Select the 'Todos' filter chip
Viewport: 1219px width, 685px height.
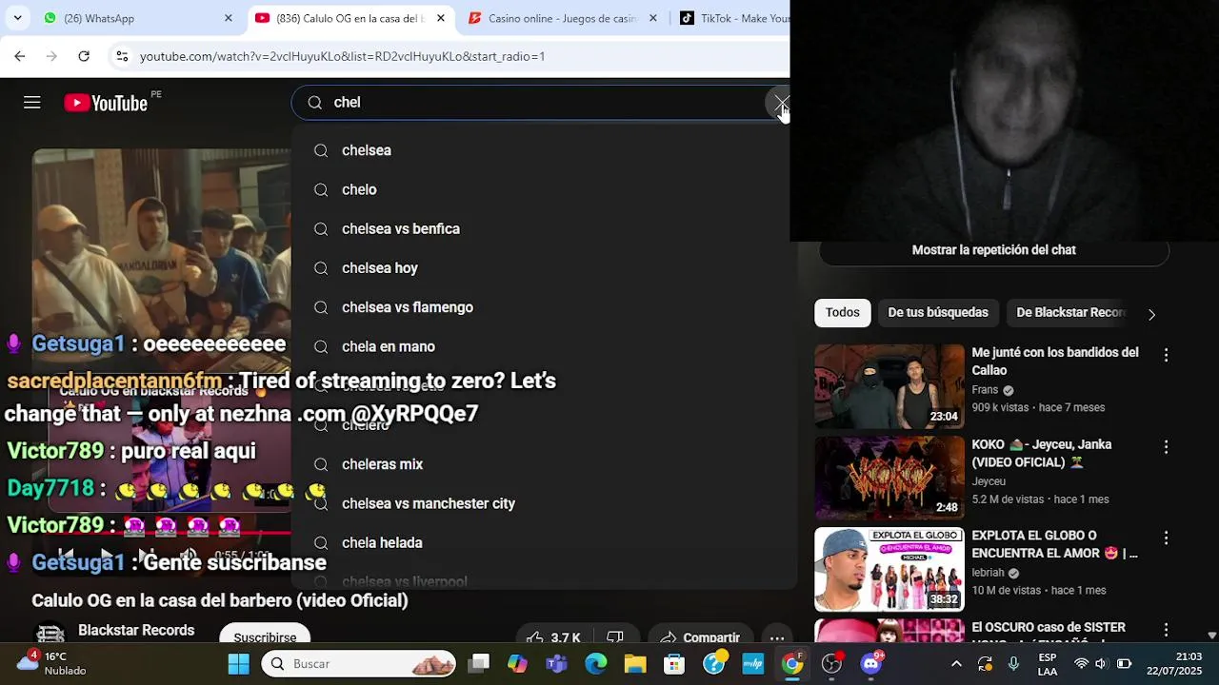(843, 312)
